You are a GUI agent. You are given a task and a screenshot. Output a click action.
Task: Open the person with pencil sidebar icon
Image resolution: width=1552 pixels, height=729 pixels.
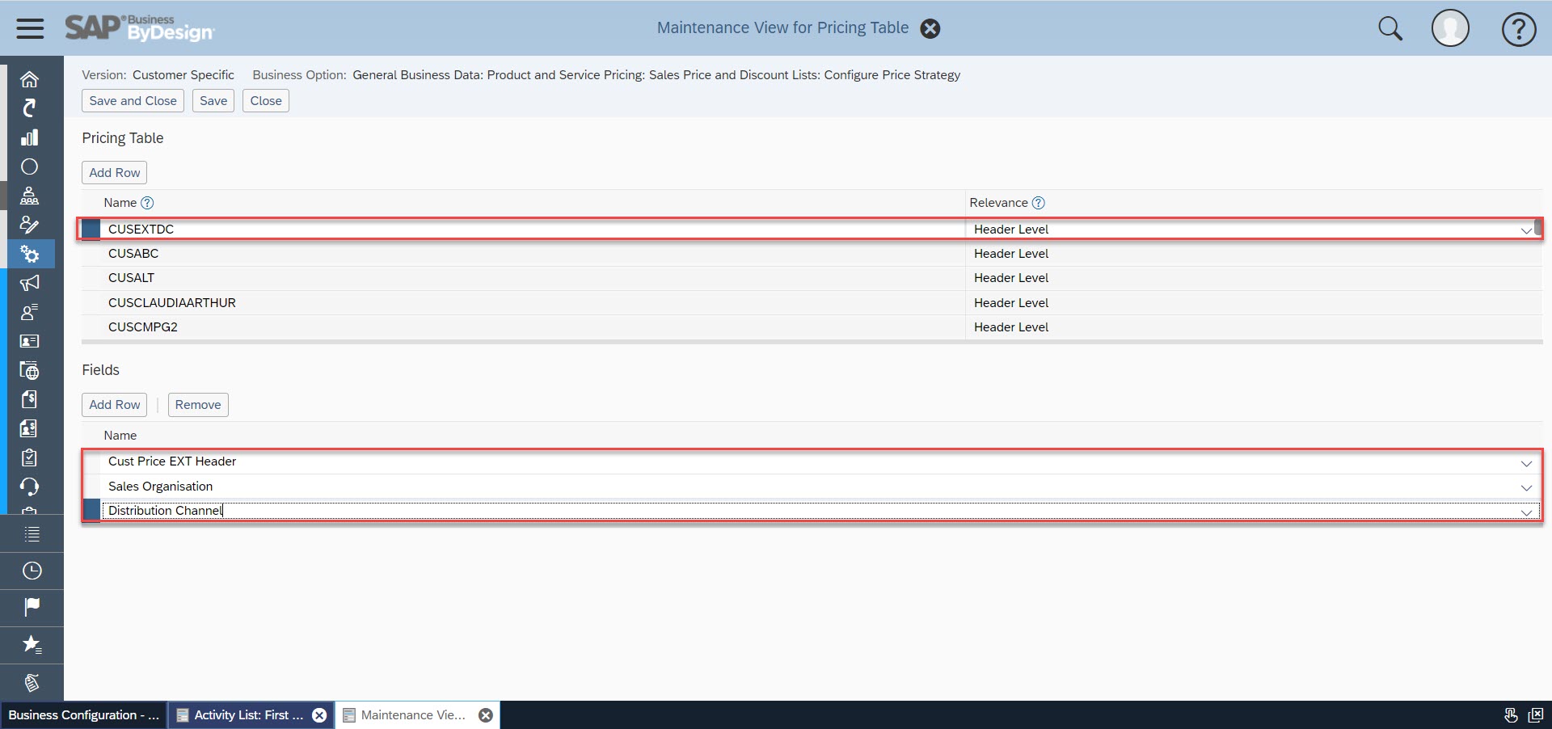(29, 225)
